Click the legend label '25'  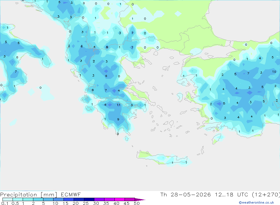pyautogui.click(x=86, y=203)
